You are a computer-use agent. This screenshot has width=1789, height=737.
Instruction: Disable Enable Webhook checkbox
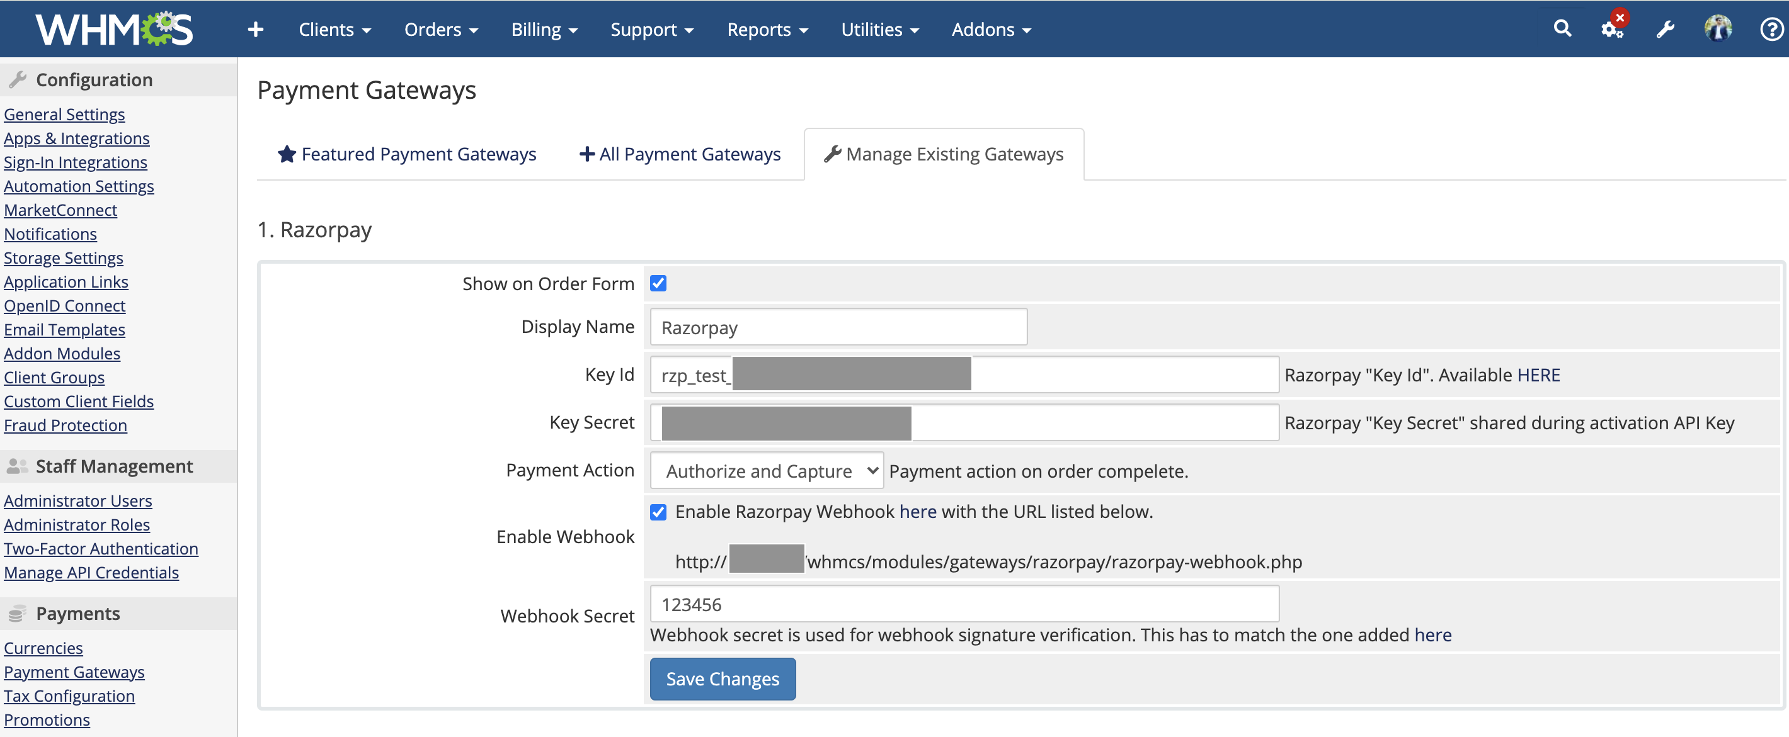[x=657, y=512]
